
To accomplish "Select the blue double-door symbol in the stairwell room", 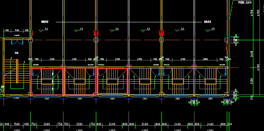I will pos(17,41).
